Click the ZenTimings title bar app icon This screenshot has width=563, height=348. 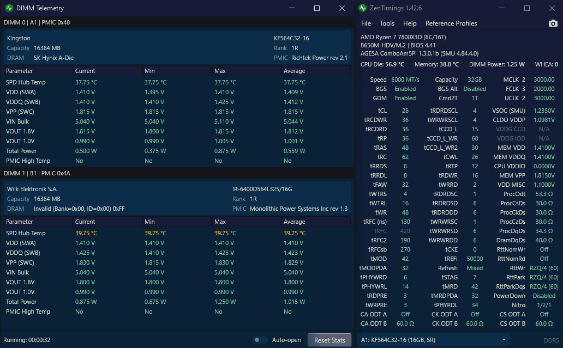pyautogui.click(x=363, y=8)
